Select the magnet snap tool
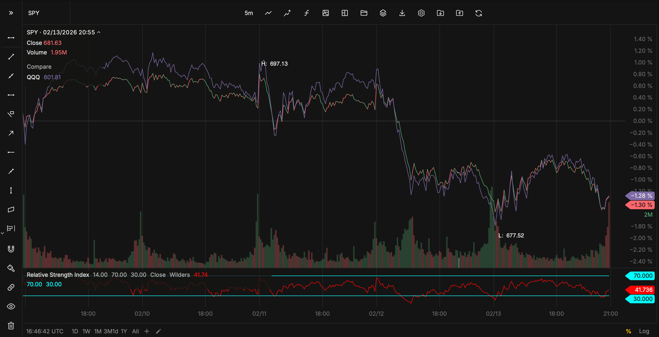This screenshot has width=659, height=337. (x=11, y=249)
